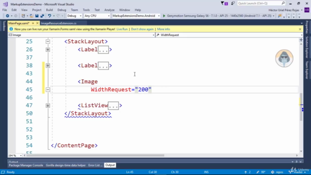Save the file with the Save icon
Screen dimensions: 311x175
[37, 16]
